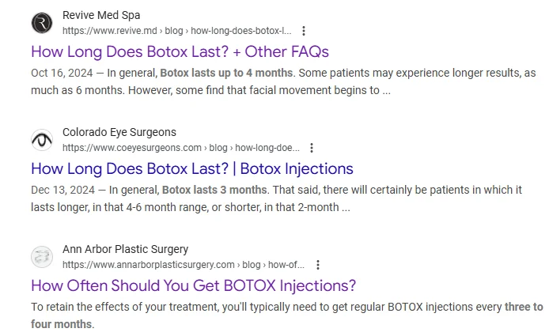Click the Revive Med Spa favicon logo
This screenshot has height=336, width=549.
point(42,23)
